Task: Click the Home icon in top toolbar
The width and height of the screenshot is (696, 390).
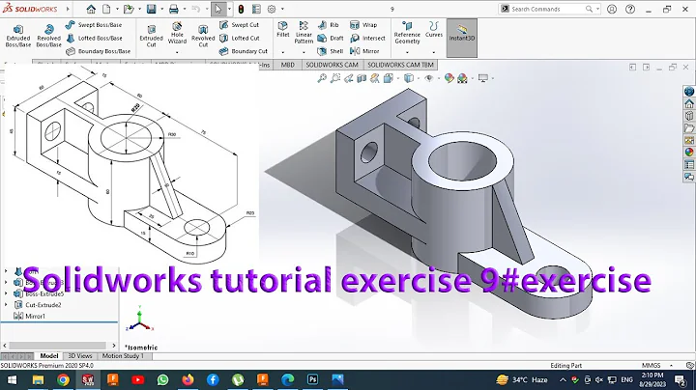Action: [x=91, y=9]
